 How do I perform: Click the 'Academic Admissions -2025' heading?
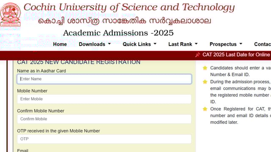(x=118, y=33)
